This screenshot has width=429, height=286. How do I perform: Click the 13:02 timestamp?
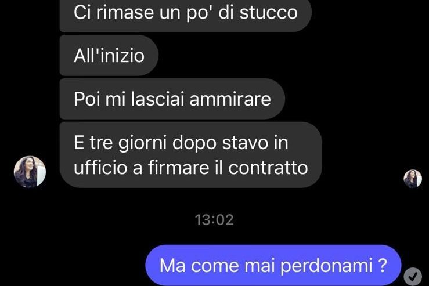(214, 220)
